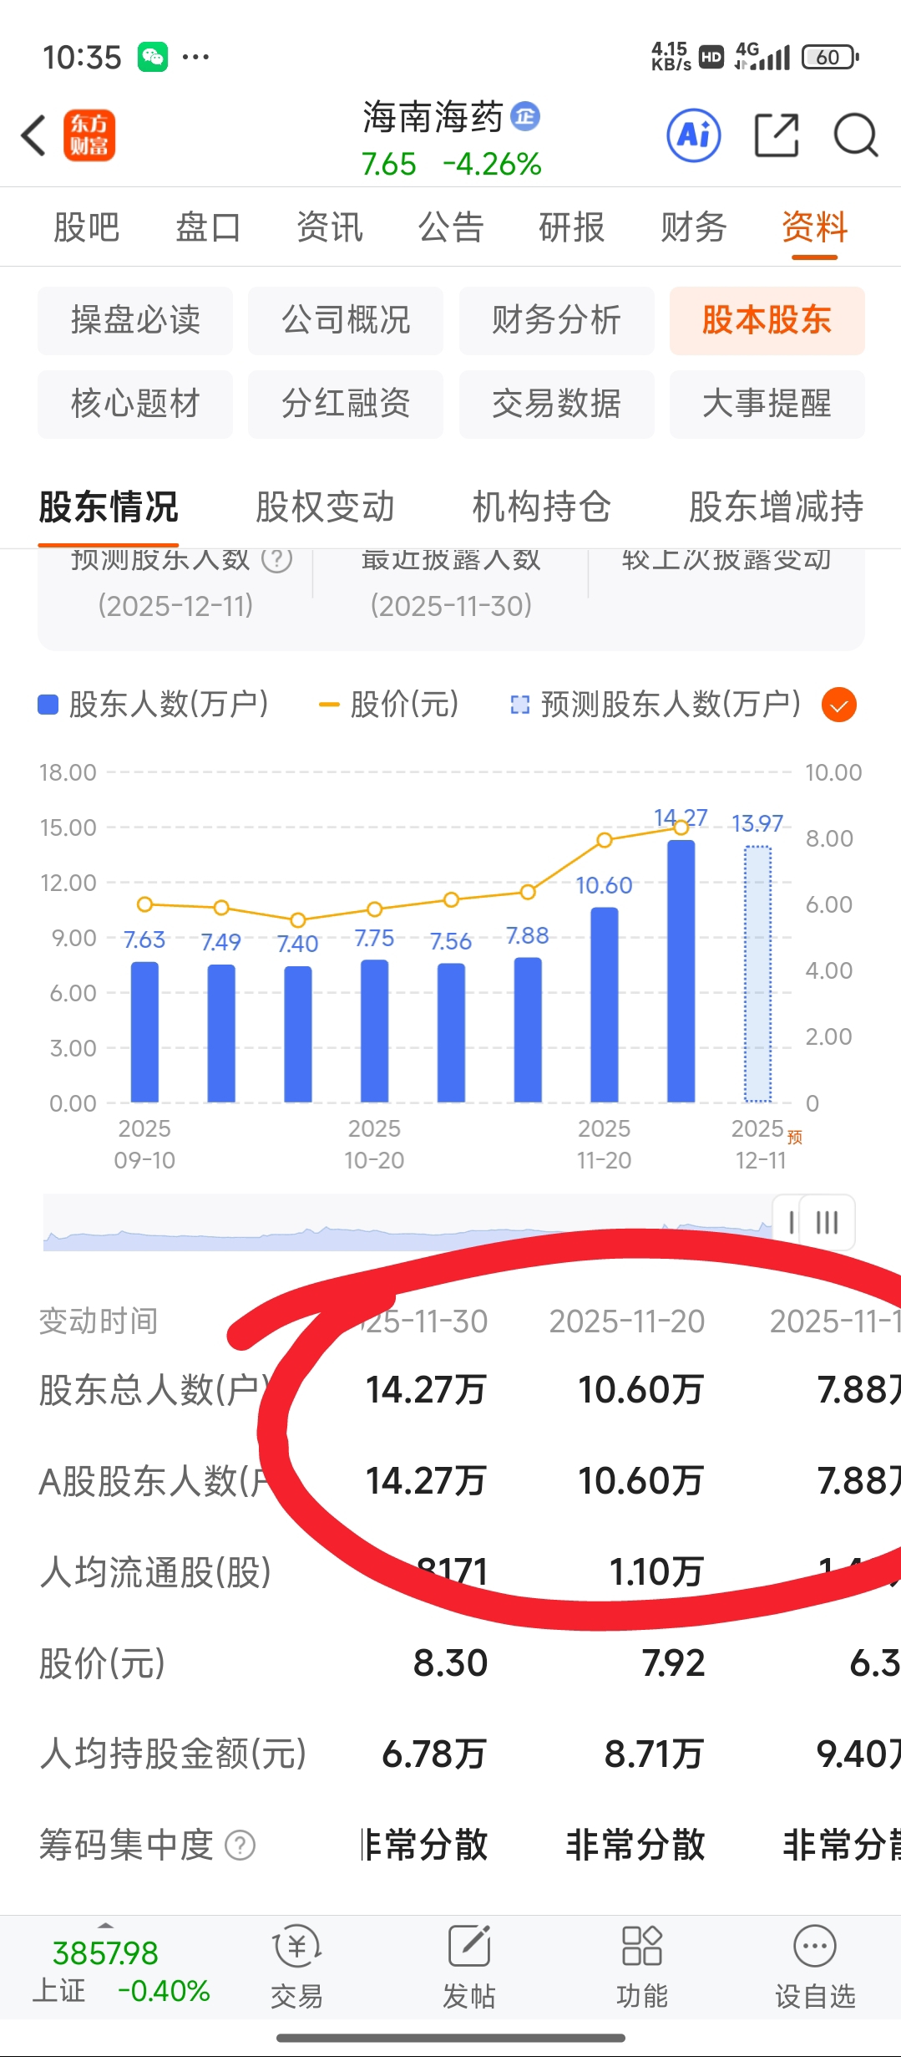This screenshot has width=901, height=2057.
Task: Click the mini trend range slider track
Action: click(407, 1223)
